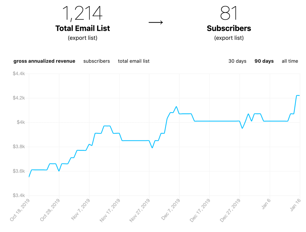This screenshot has width=306, height=232.
Task: Select the Subscribers heading
Action: 229,28
